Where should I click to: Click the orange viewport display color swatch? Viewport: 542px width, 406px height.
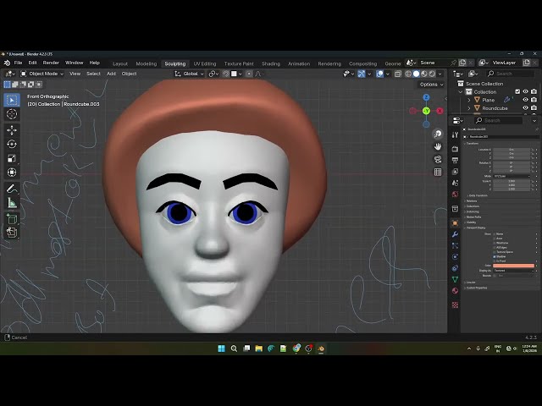point(513,266)
